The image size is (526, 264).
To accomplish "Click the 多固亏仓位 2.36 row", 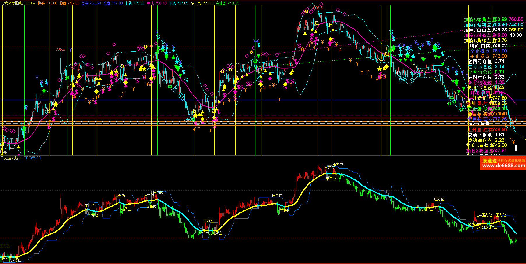I will pyautogui.click(x=486, y=77).
